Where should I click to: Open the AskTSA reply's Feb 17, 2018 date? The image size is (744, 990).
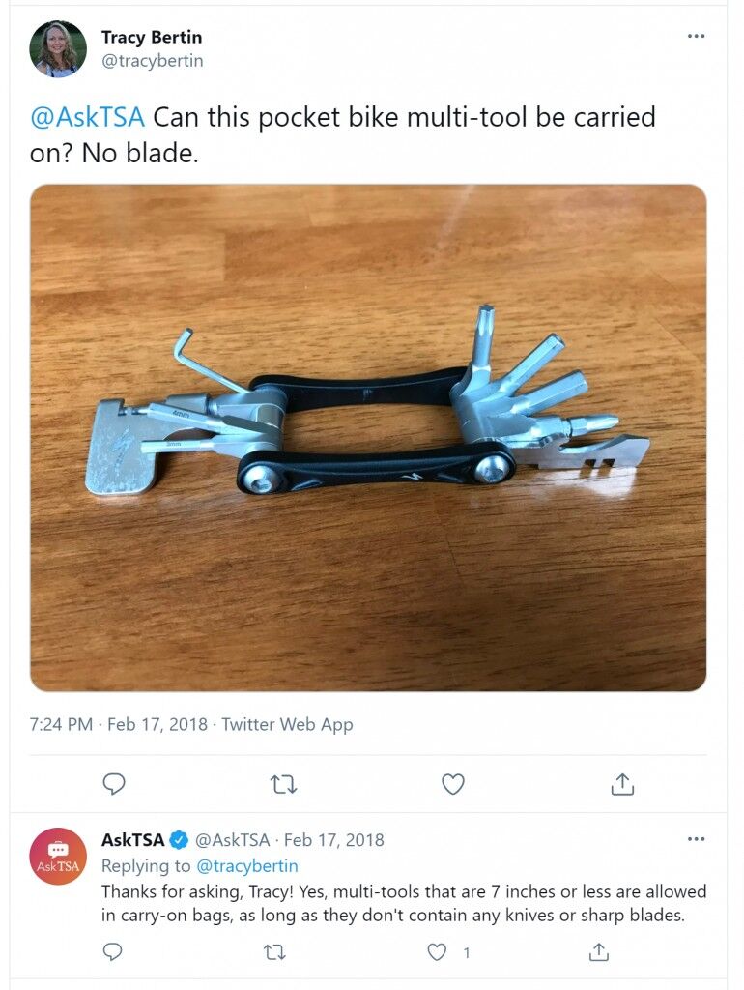click(333, 840)
